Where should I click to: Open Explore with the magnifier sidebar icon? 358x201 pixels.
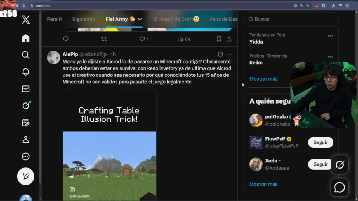click(26, 55)
